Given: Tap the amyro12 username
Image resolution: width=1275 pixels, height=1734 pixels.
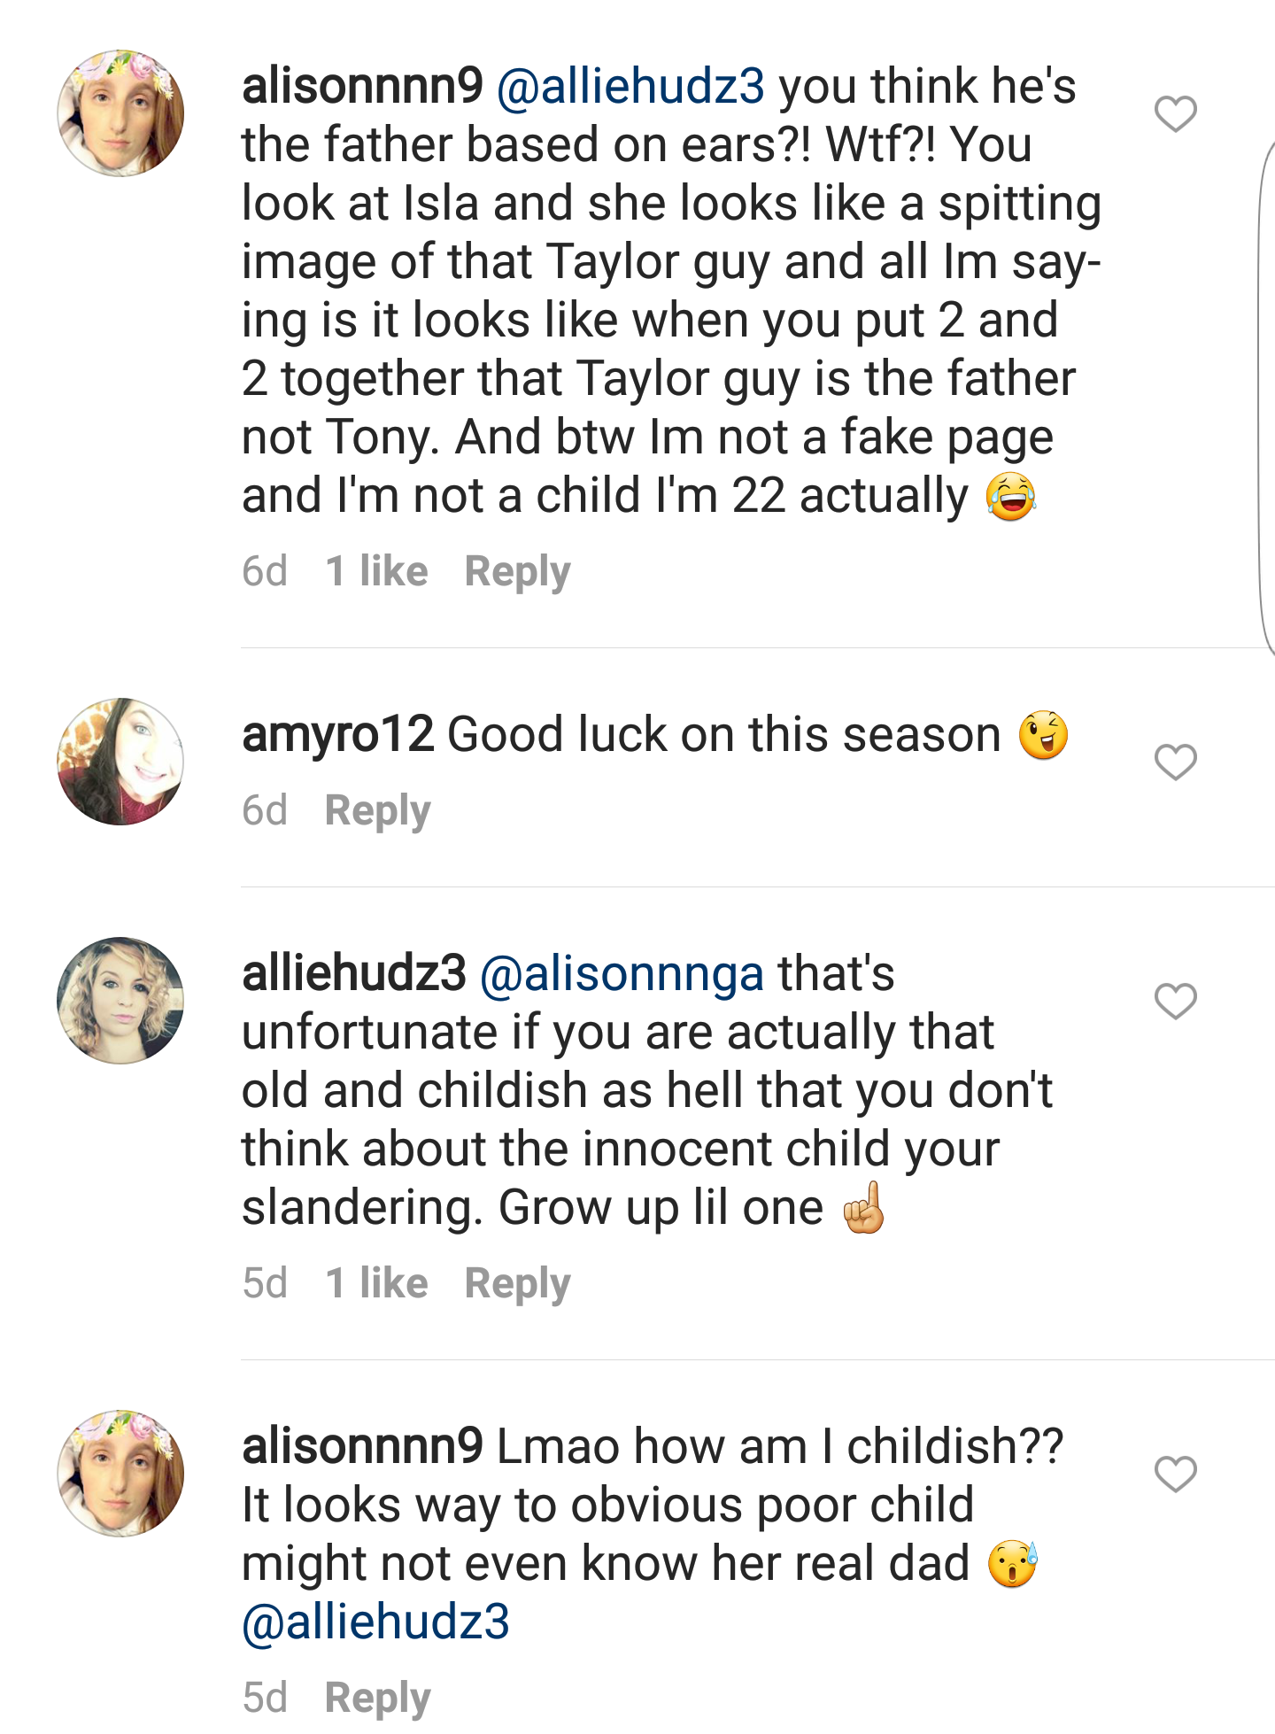Looking at the screenshot, I should point(338,735).
